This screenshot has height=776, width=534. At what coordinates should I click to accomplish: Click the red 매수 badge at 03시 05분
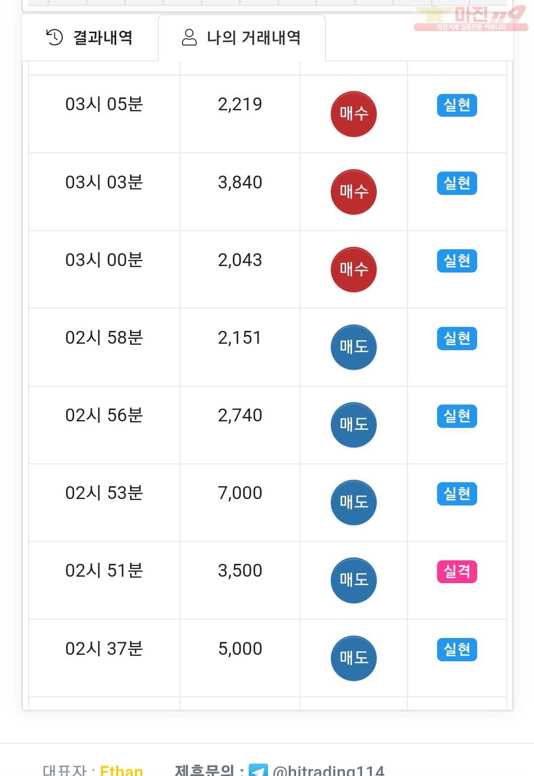354,114
